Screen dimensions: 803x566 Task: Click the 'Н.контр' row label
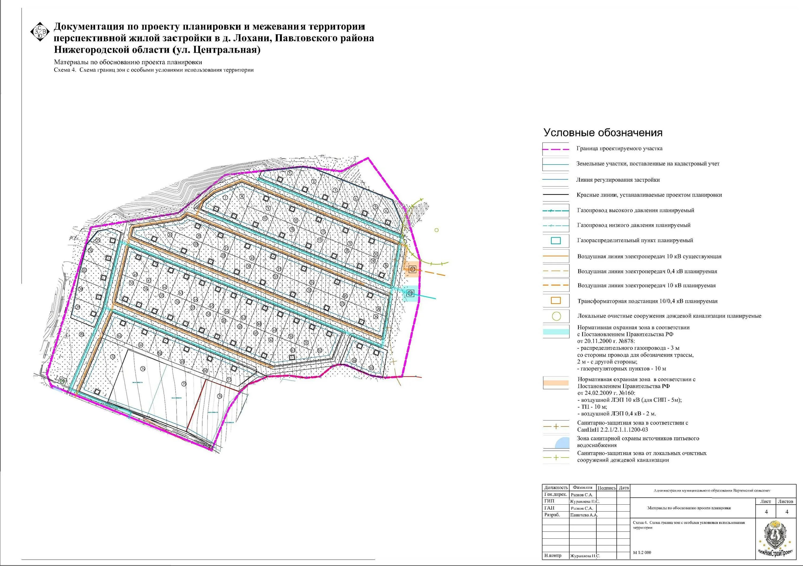coord(552,556)
